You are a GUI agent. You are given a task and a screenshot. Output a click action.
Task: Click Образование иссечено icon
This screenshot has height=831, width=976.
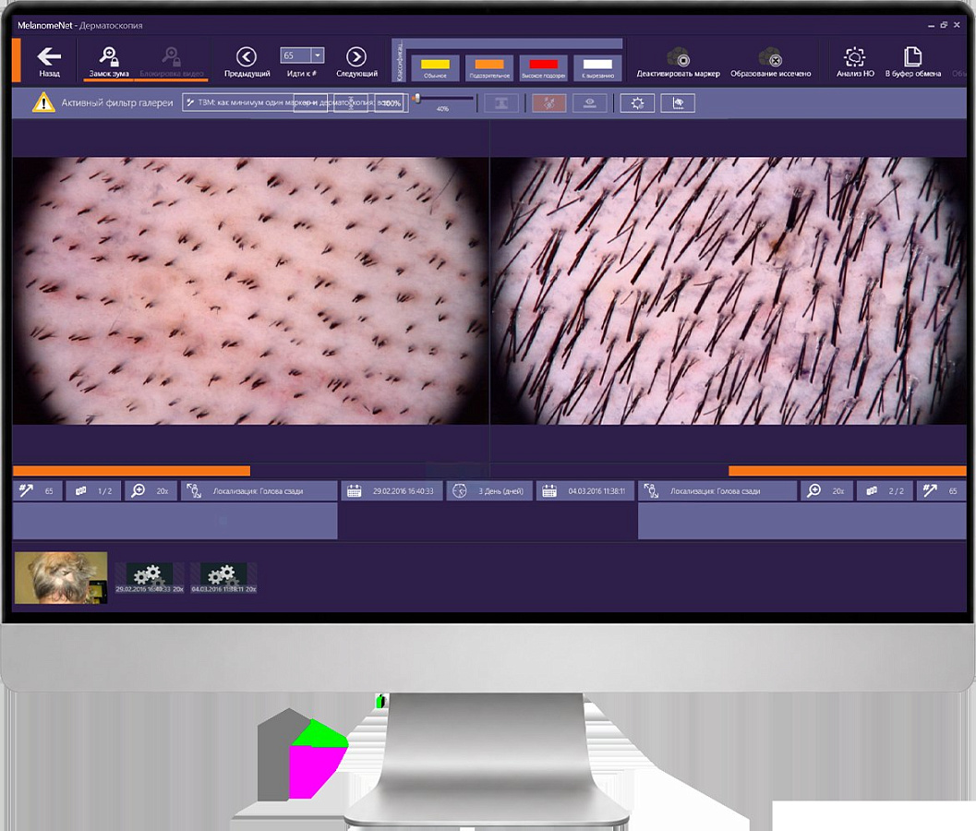771,57
